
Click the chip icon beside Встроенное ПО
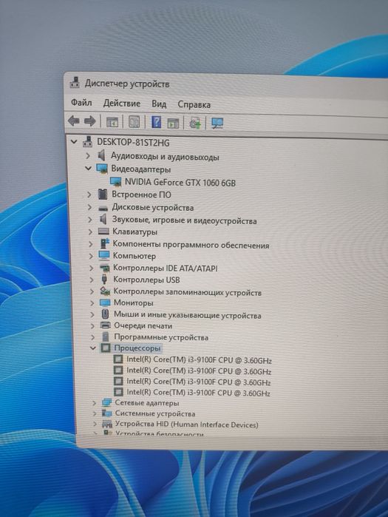pos(103,195)
